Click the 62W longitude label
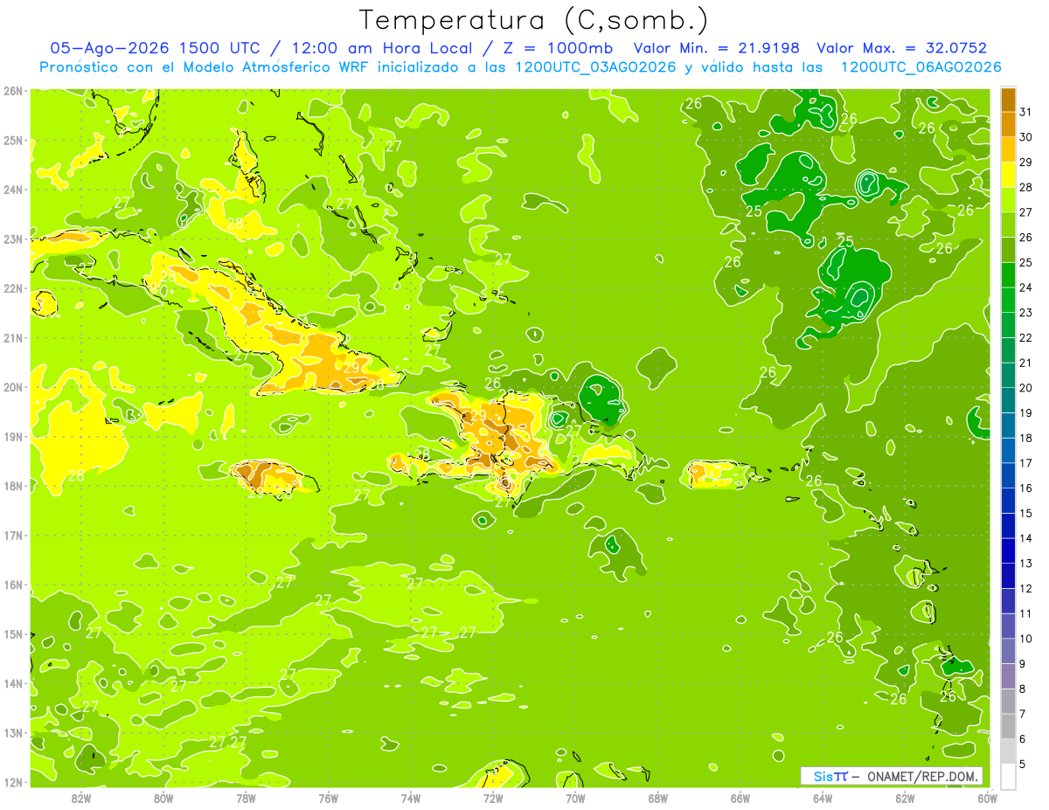The width and height of the screenshot is (1049, 810). coord(905,799)
